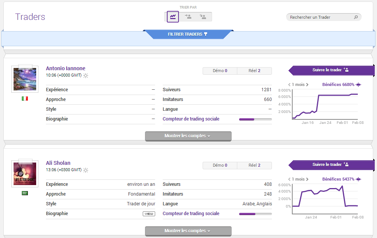Click the Italian flag under Antonio's avatar
The width and height of the screenshot is (377, 238).
pyautogui.click(x=25, y=98)
